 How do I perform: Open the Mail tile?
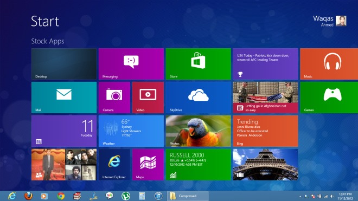[x=64, y=98]
